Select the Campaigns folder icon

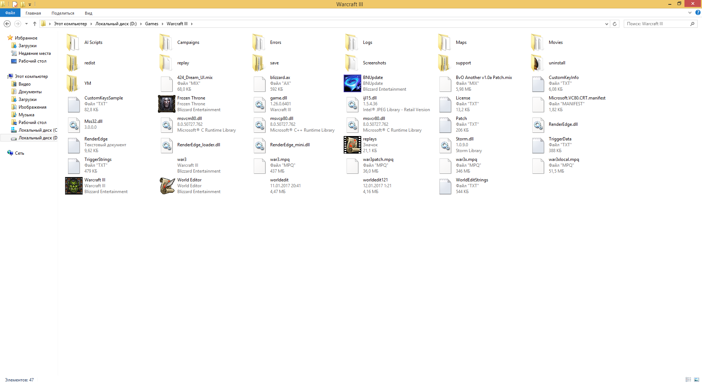pos(166,42)
